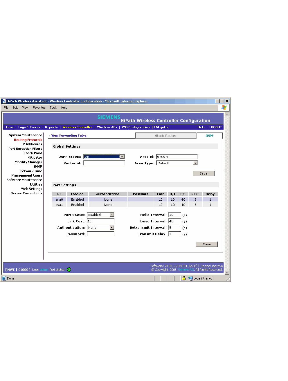Open the Wireless Controller page
288x381 pixels.
tap(77, 127)
